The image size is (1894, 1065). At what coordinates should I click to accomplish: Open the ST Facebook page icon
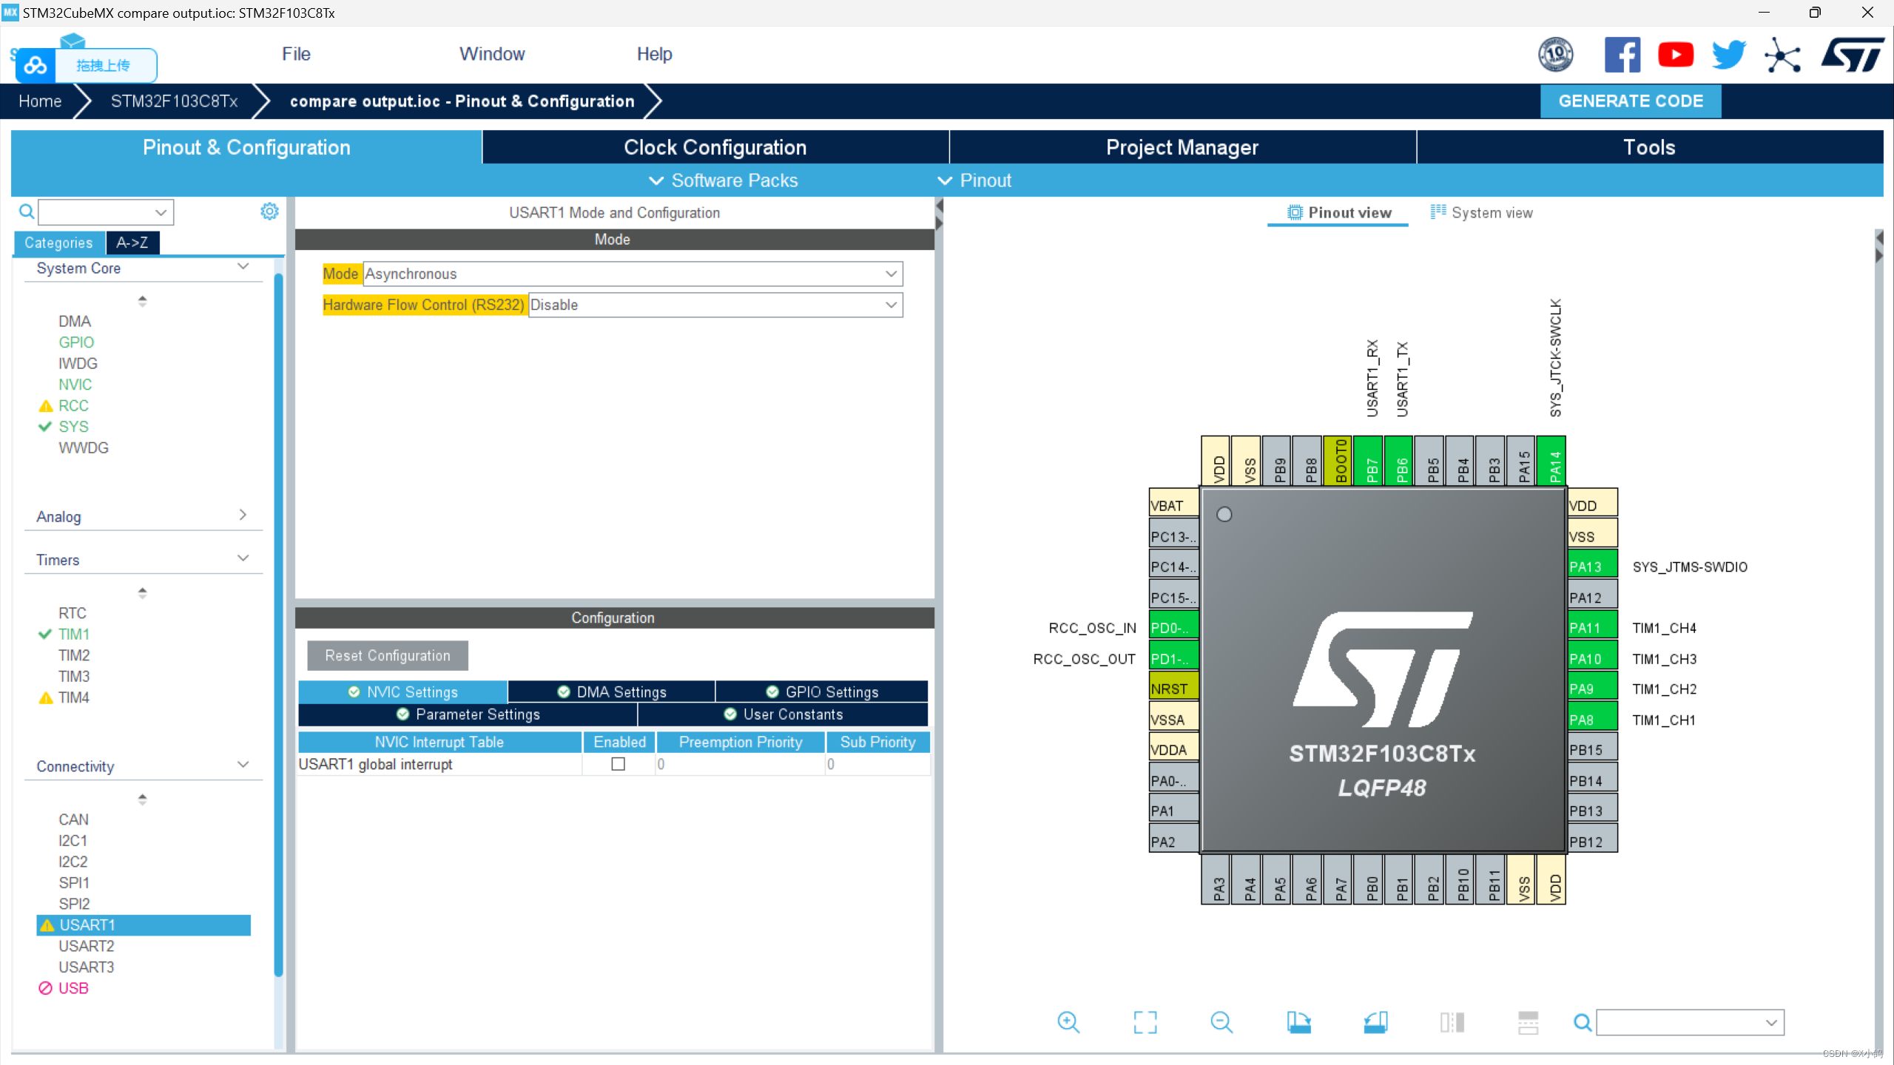click(1622, 55)
